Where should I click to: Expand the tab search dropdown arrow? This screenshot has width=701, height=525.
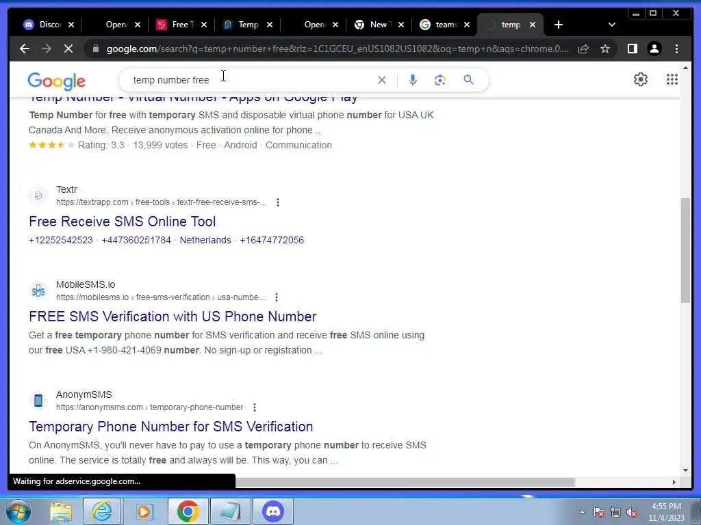point(612,25)
